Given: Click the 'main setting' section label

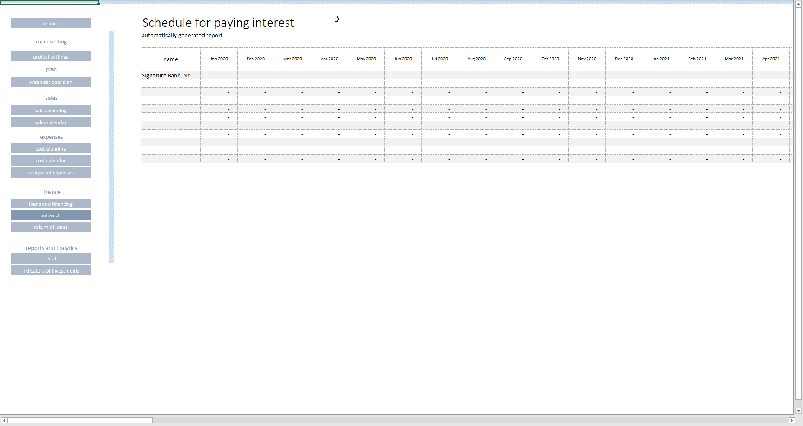Looking at the screenshot, I should pyautogui.click(x=51, y=41).
